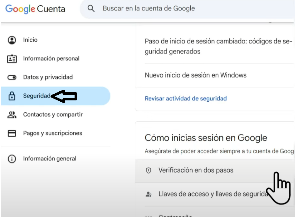Click the Contactos y compartir people icon
The width and height of the screenshot is (298, 218).
click(12, 115)
